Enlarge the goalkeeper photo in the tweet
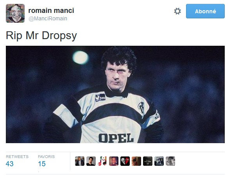 (115, 94)
